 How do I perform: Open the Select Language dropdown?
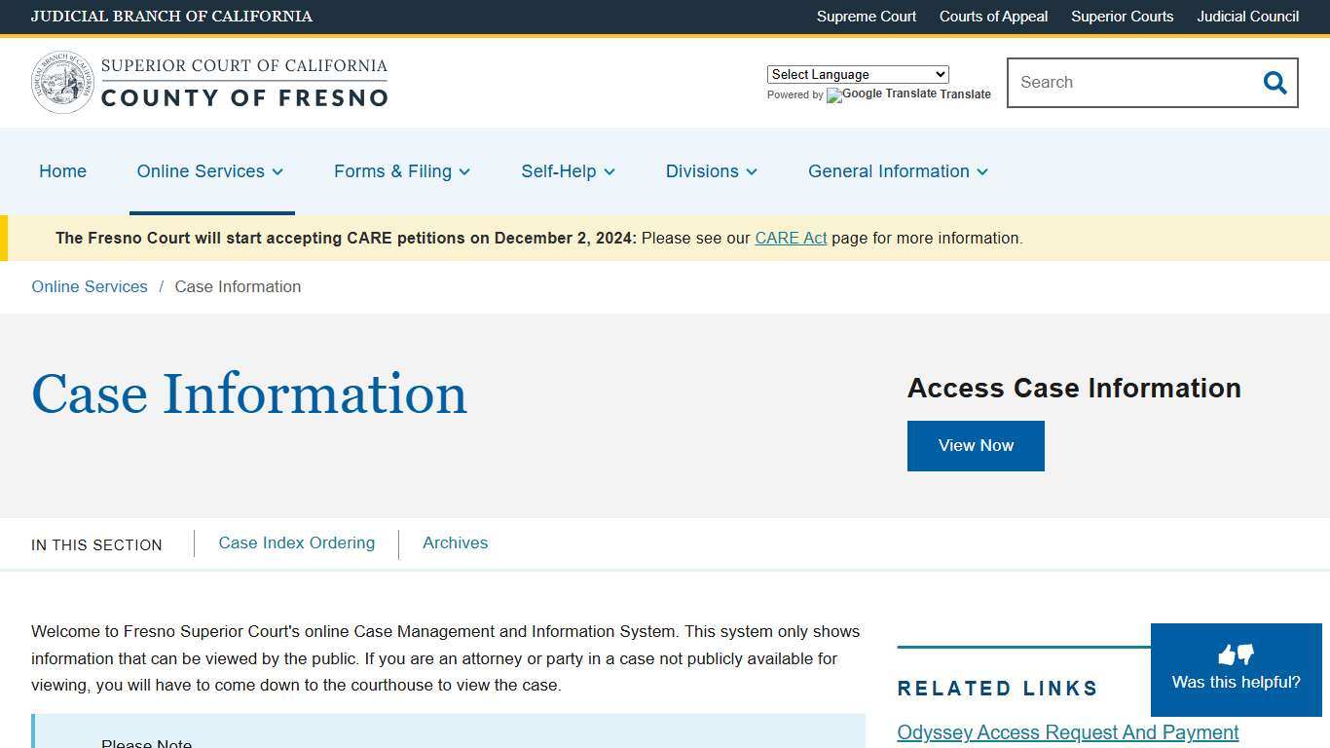[857, 74]
